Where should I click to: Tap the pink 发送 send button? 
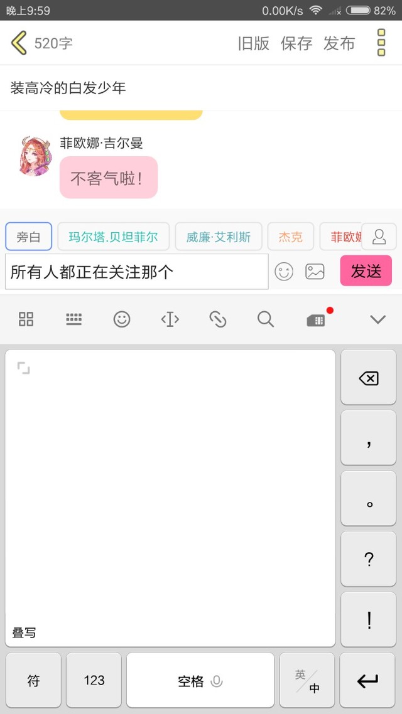366,271
